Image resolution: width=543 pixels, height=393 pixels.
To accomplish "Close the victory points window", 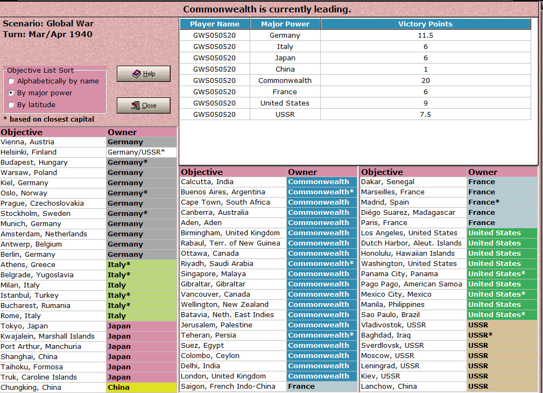I will coord(143,106).
